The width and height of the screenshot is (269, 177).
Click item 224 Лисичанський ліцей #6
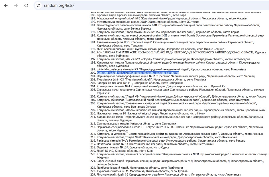(169, 174)
